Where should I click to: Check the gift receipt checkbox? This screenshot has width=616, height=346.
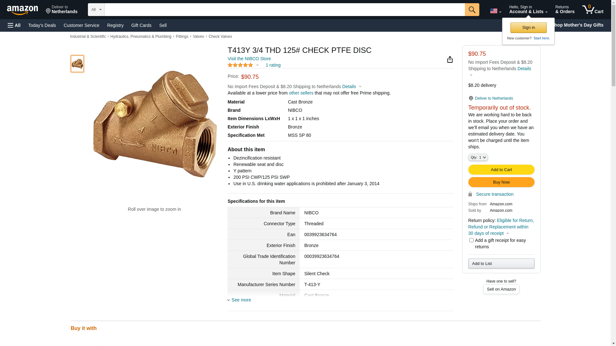coord(471,240)
